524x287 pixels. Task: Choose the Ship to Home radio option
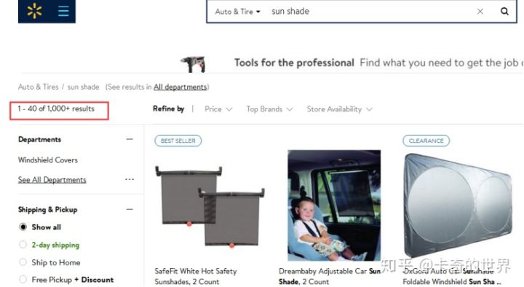tap(23, 262)
